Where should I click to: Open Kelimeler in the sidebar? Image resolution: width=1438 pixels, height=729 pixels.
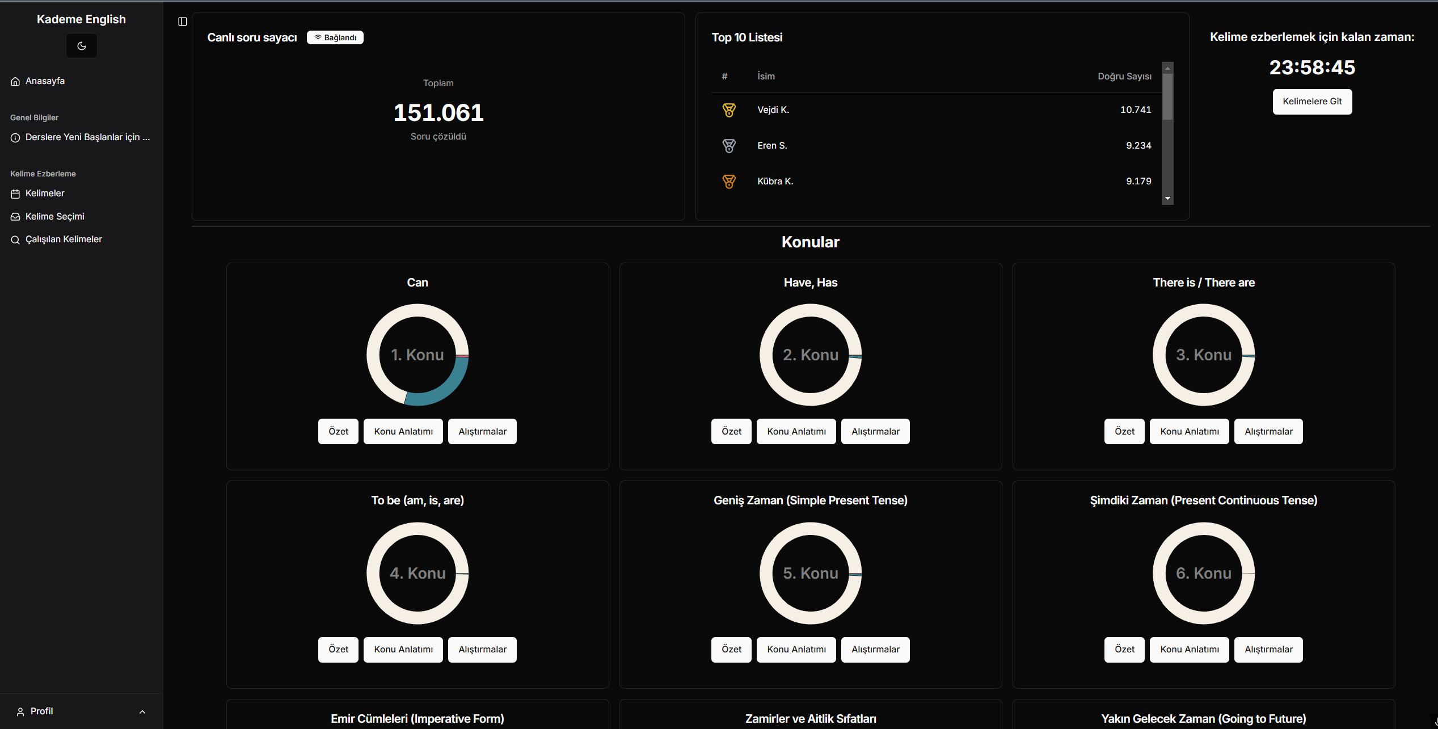(81, 193)
